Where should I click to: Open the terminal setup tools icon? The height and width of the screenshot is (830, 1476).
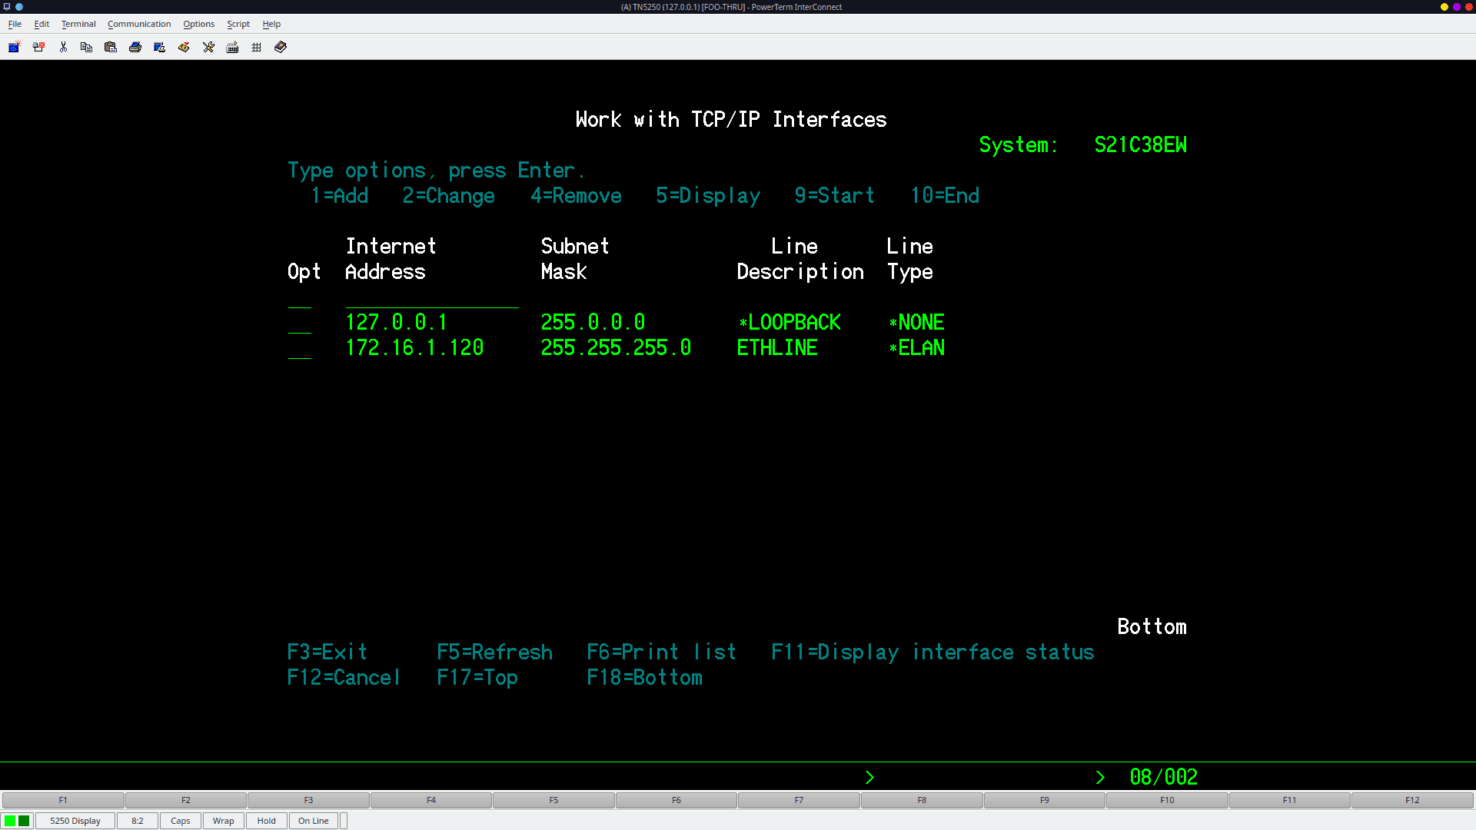[208, 47]
